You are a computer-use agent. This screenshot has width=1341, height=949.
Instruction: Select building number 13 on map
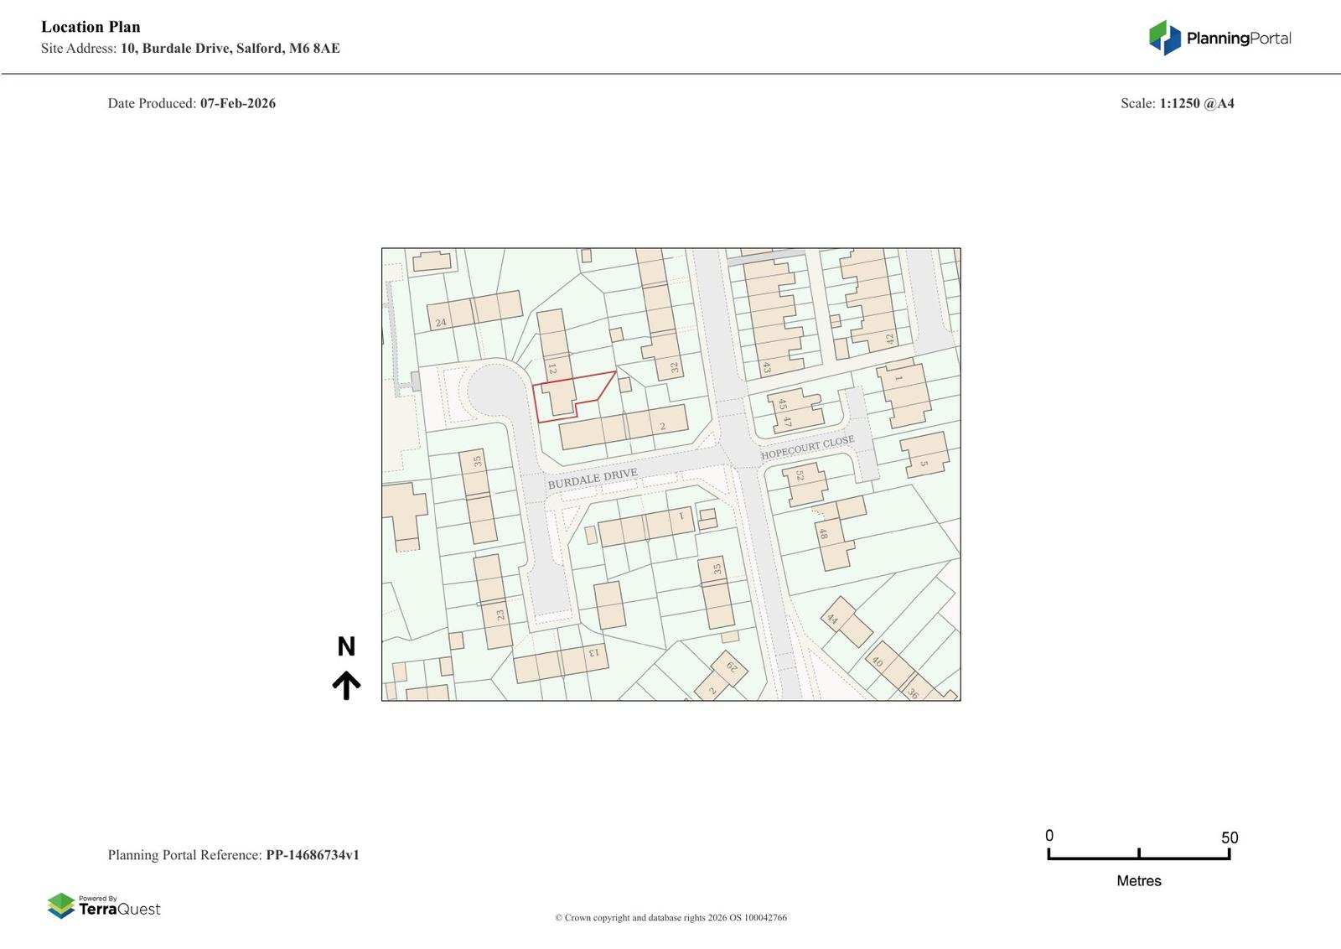coord(594,653)
